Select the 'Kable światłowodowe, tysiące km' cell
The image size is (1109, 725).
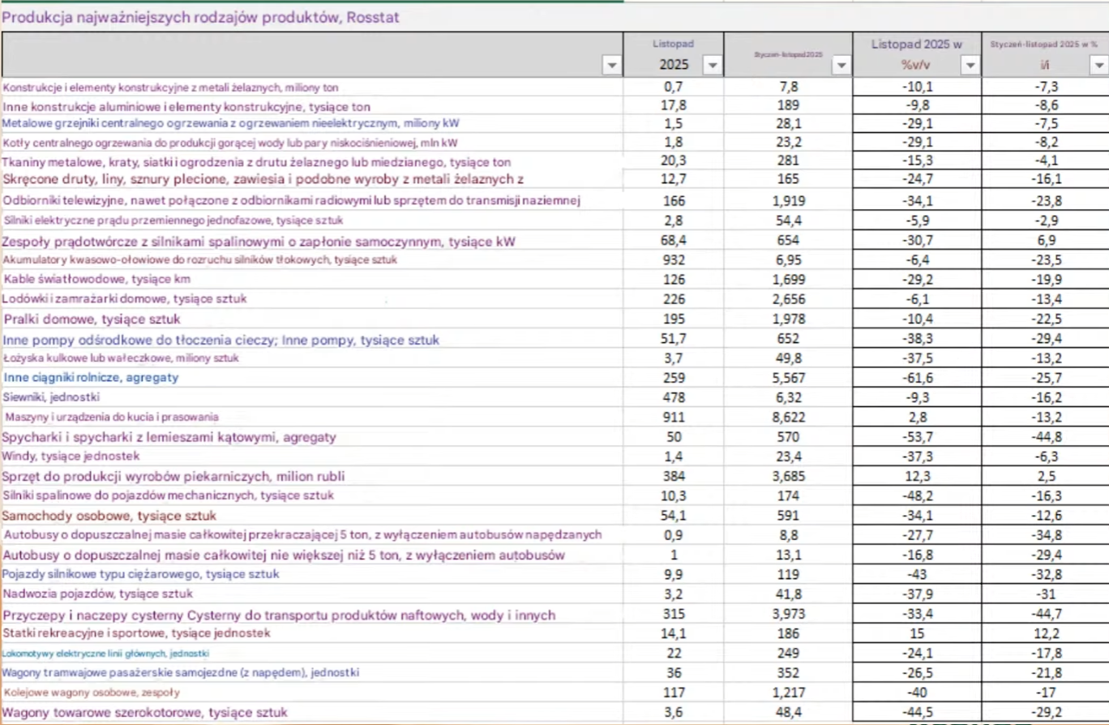pos(97,279)
